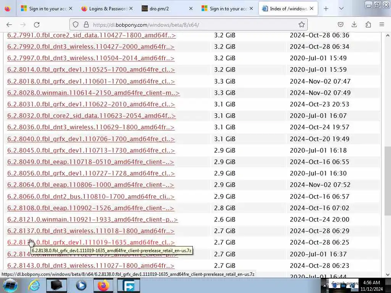The width and height of the screenshot is (391, 293).
Task: Switch to dro.pm/2 tab
Action: click(x=168, y=9)
